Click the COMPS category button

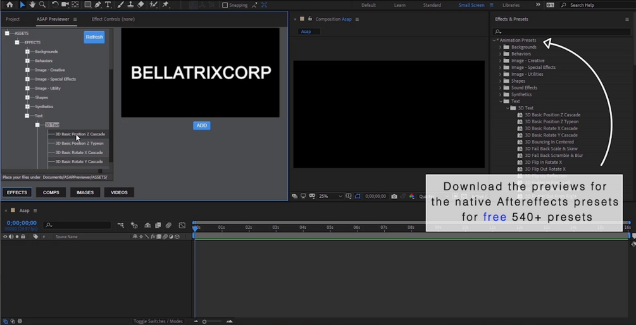click(51, 192)
